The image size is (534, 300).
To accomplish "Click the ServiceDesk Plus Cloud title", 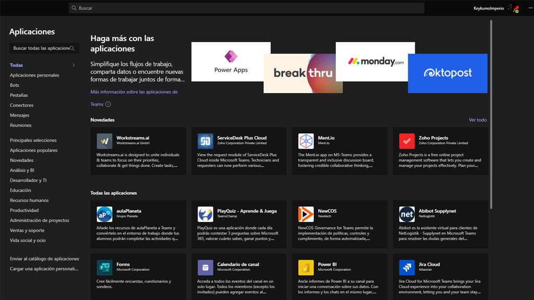I will 242,137.
